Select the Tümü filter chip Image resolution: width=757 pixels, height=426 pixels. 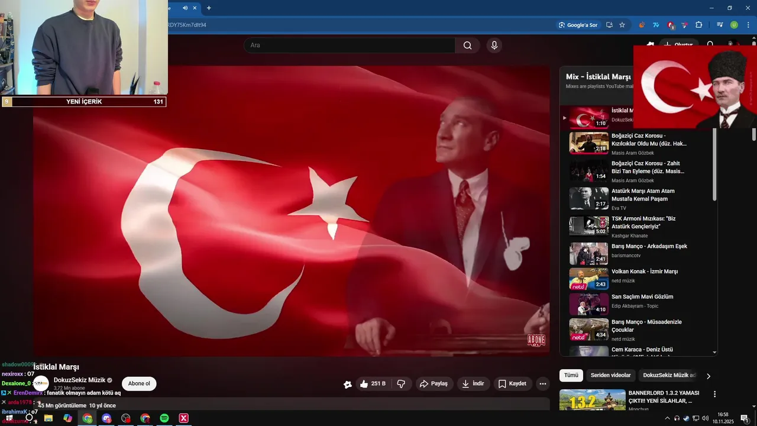tap(571, 375)
